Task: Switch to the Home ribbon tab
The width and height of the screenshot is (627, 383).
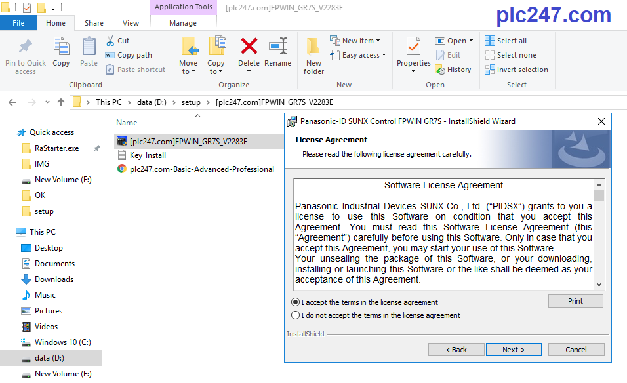Action: click(x=56, y=23)
